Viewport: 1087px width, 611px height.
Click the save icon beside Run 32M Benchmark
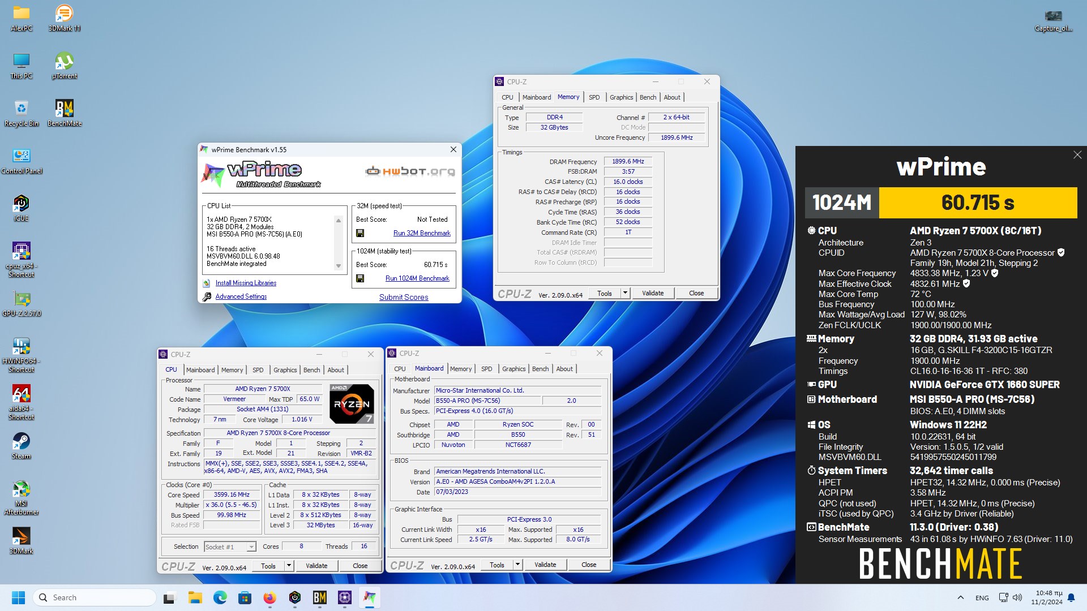360,233
